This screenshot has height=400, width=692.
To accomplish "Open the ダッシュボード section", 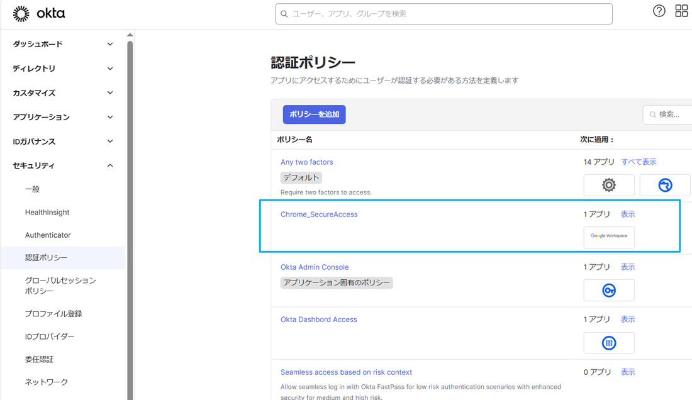I will click(x=38, y=44).
